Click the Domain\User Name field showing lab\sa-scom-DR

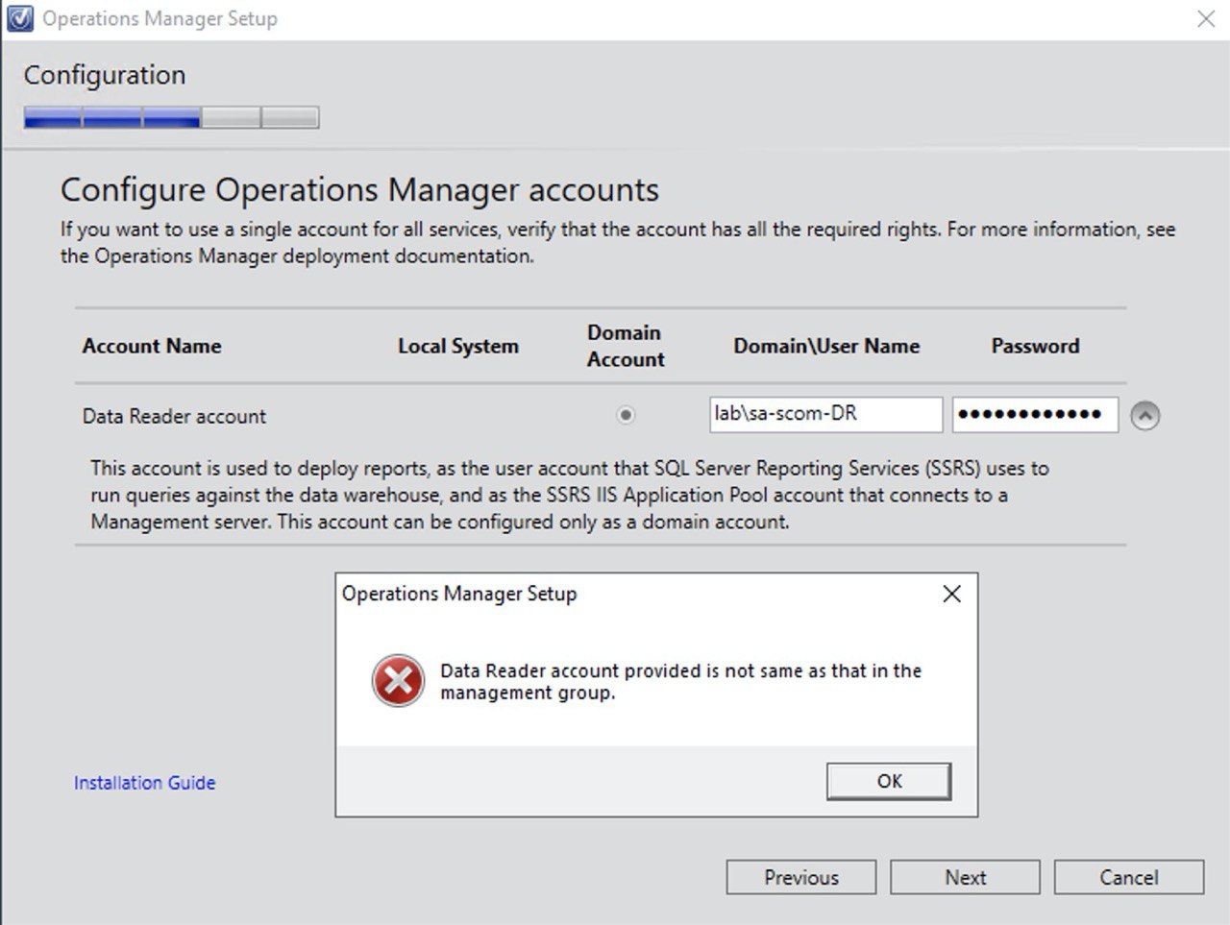(x=825, y=414)
